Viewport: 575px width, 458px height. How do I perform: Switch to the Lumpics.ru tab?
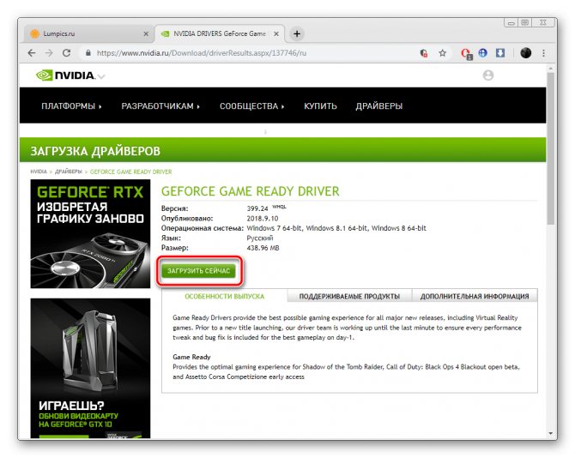88,33
